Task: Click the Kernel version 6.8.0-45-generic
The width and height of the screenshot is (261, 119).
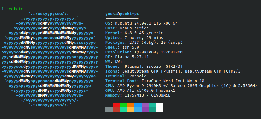Action: 144,33
